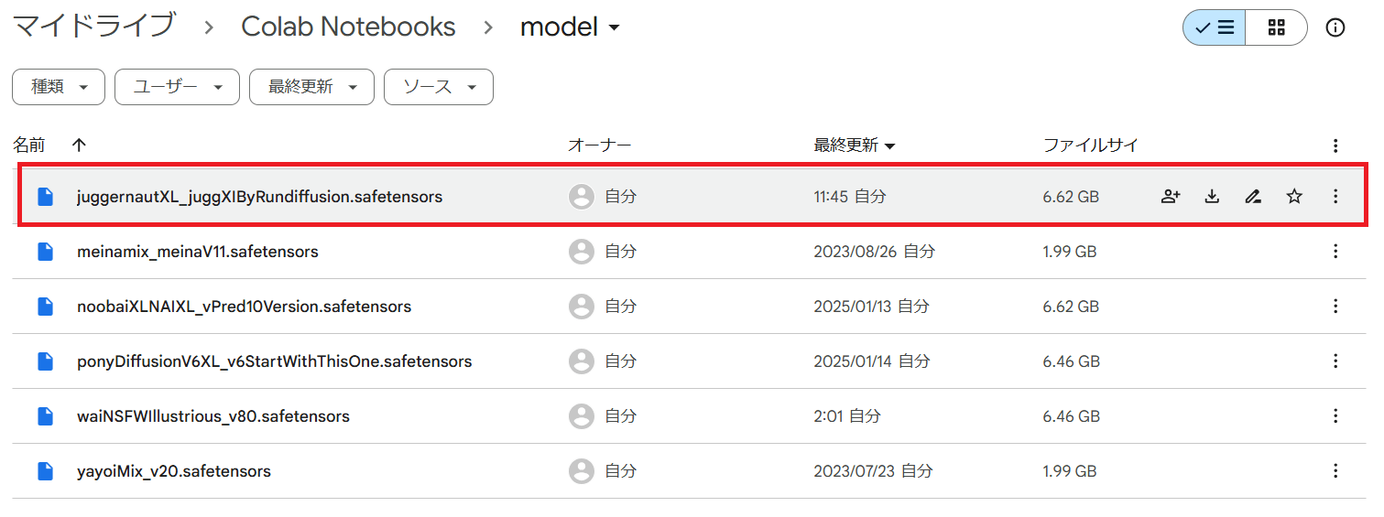Open the 最終更新 filter dropdown

[311, 87]
